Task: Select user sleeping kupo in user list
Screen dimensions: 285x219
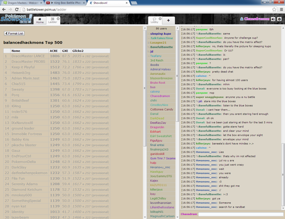Action: click(x=161, y=34)
